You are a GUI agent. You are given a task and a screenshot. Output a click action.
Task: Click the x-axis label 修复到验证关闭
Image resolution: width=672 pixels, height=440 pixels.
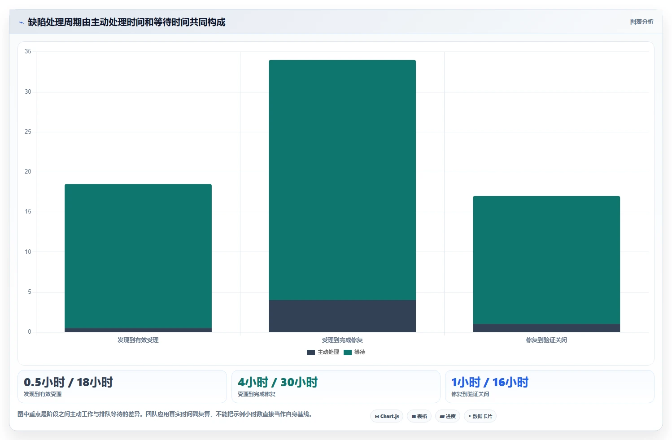(x=546, y=340)
